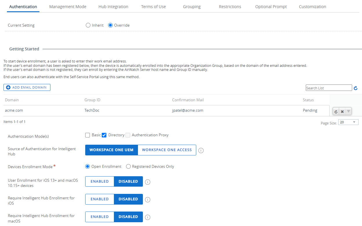Uncheck the Directory authentication mode checkbox
Screen dimensions: 362x226
tap(104, 135)
